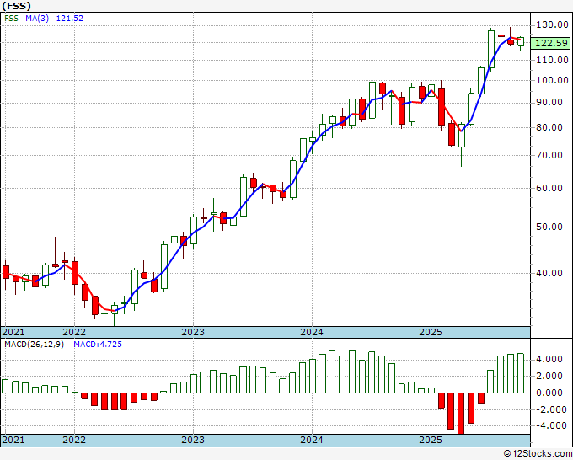Click the 2.000 MACD axis label
This screenshot has width=573, height=460.
click(549, 376)
